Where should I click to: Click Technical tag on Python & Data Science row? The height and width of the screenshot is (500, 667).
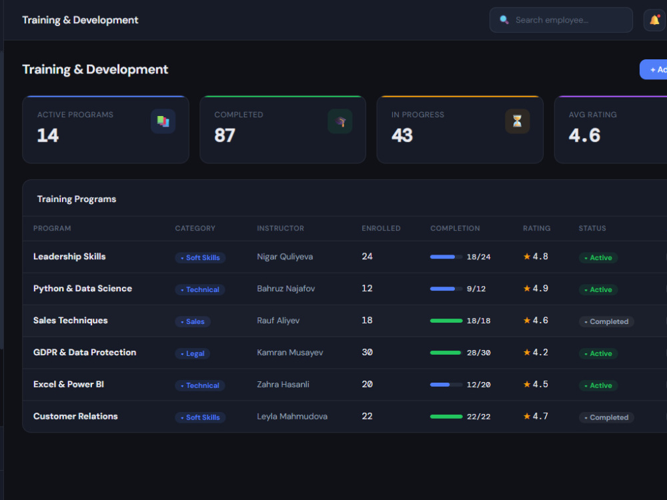click(200, 289)
